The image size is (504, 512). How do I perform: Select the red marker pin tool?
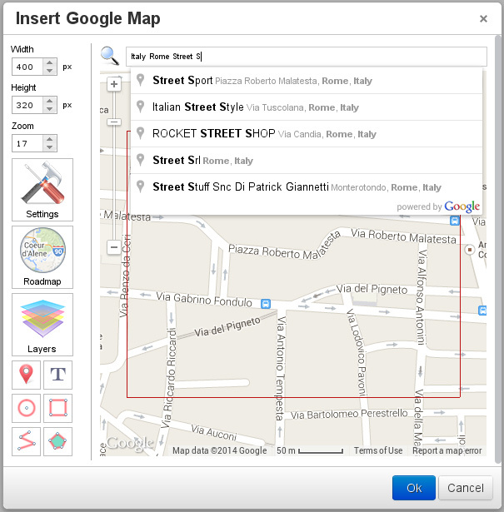(27, 375)
